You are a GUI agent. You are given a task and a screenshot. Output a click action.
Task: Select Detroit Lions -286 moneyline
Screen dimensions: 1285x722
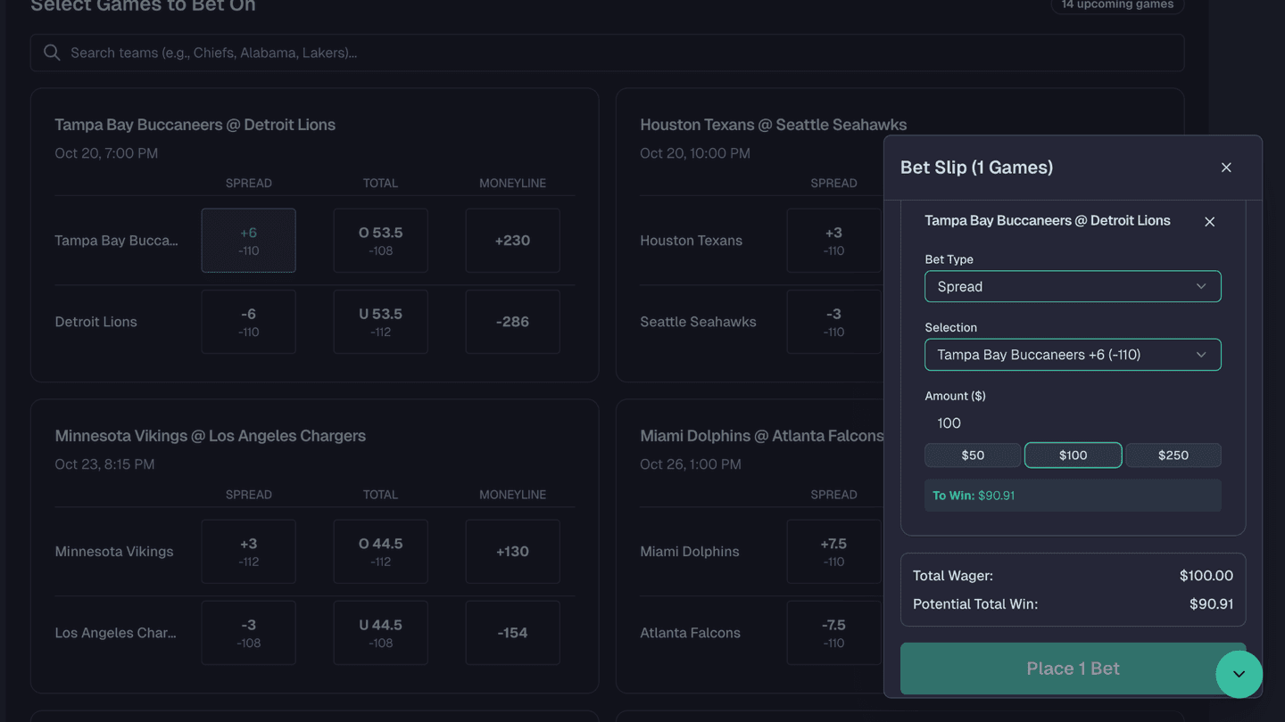click(512, 321)
